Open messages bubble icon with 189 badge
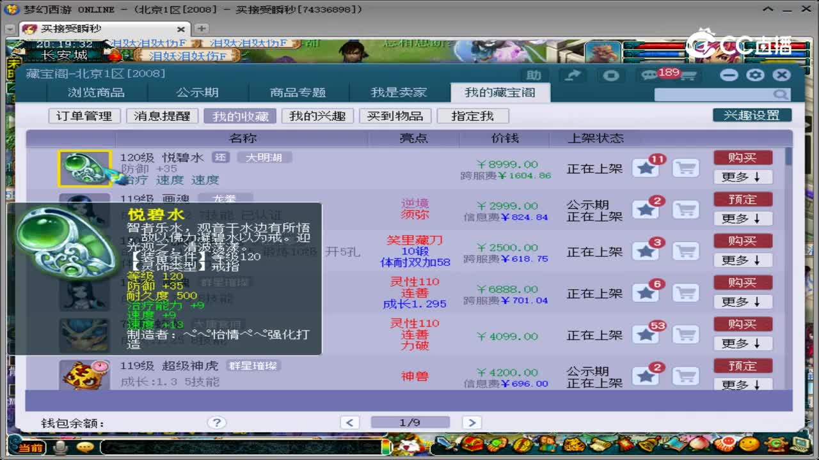 click(x=650, y=75)
